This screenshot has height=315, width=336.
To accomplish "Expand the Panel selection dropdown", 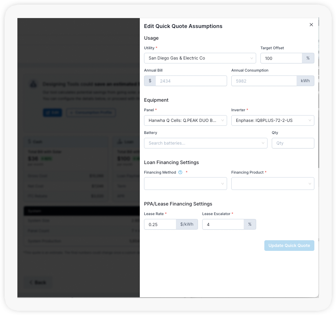I will tap(185, 120).
